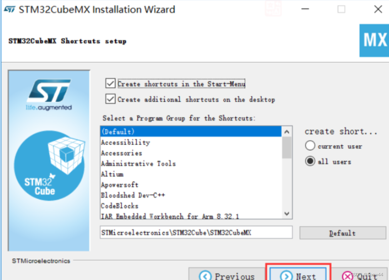Toggle additional desktop shortcuts checkbox
The height and width of the screenshot is (280, 389).
[110, 99]
